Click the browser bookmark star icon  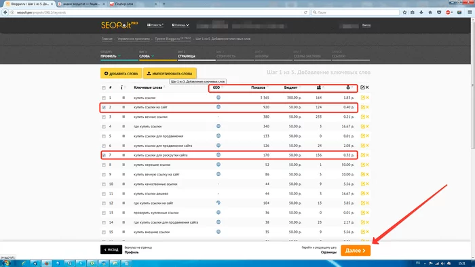point(404,12)
